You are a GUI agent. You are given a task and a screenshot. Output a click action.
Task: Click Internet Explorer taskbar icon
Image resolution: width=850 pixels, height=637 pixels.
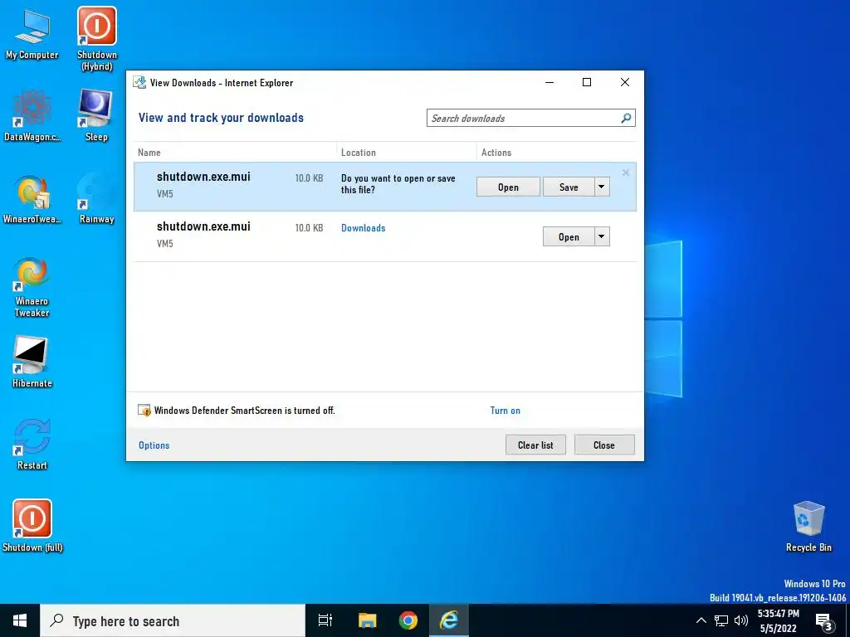pos(449,620)
